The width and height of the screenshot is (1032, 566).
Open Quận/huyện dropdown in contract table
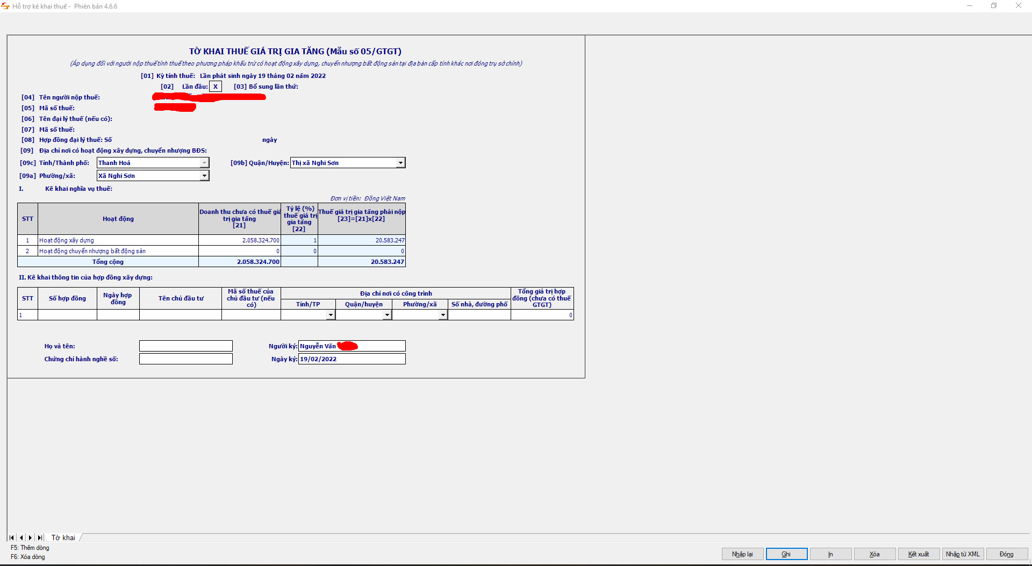(387, 316)
